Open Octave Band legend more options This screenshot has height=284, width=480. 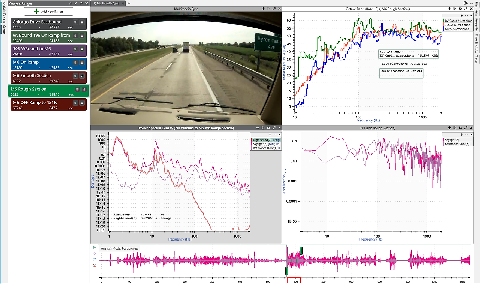(x=466, y=15)
